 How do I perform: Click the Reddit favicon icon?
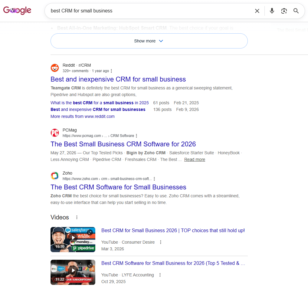pos(55,68)
